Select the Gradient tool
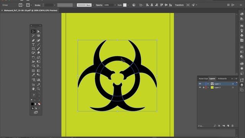The height and width of the screenshot is (138, 245). (x=38, y=71)
